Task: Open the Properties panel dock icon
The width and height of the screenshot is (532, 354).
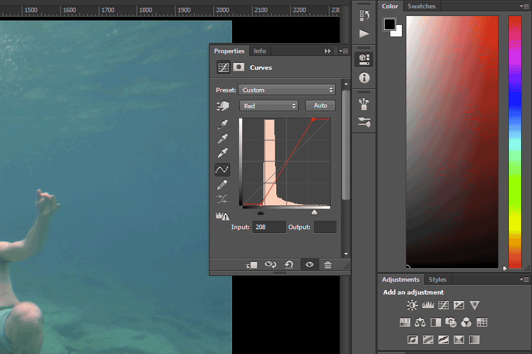Action: pyautogui.click(x=364, y=60)
